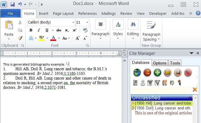The height and width of the screenshot is (123, 201).
Task: Click the File button
Action: pos(10,13)
